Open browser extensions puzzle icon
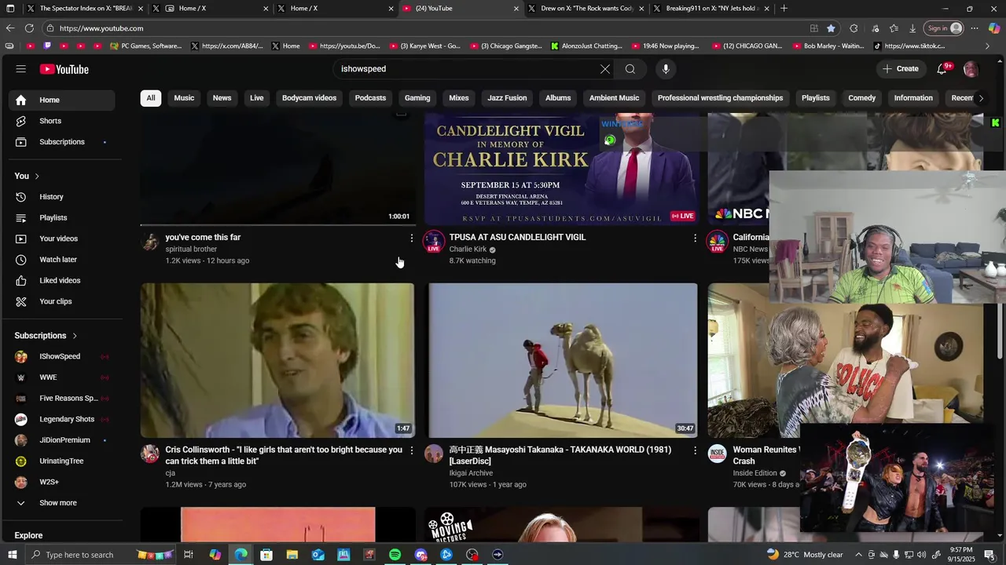Screen dimensions: 1006x565 854,28
